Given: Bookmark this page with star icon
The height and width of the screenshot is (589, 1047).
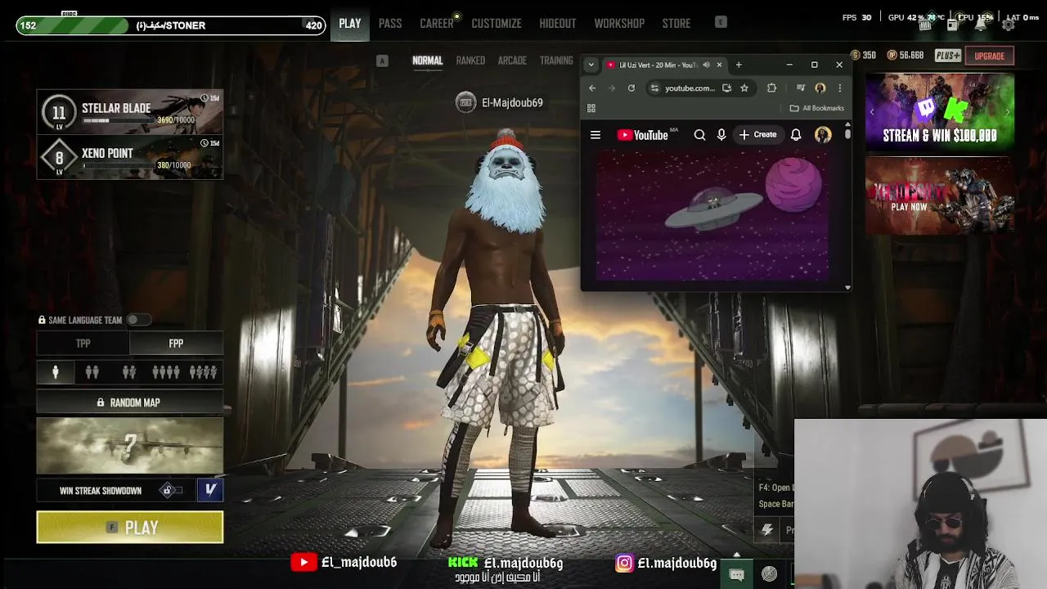Looking at the screenshot, I should (744, 88).
